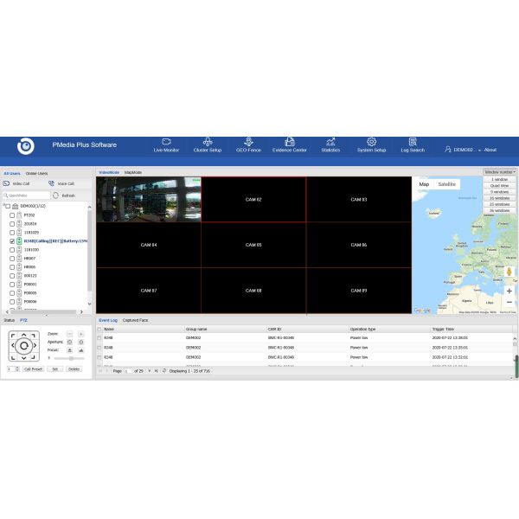Switch to the MapMode tab
The image size is (519, 519).
click(x=132, y=173)
